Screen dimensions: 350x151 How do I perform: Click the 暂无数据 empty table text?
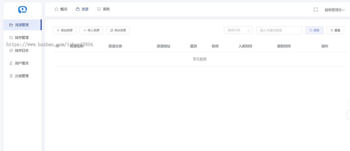(200, 59)
